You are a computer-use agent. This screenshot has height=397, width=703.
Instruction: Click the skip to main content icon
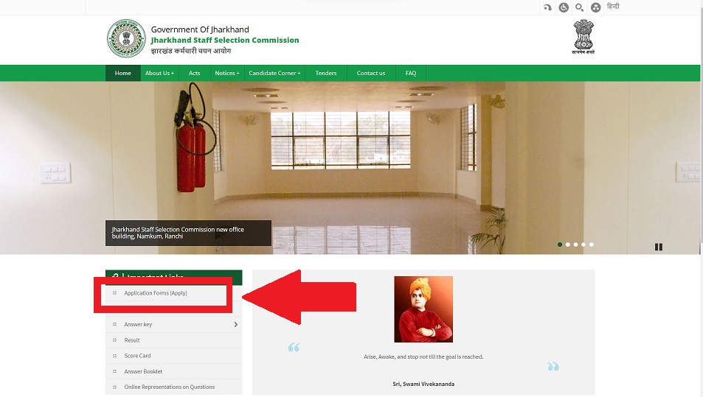tap(547, 7)
